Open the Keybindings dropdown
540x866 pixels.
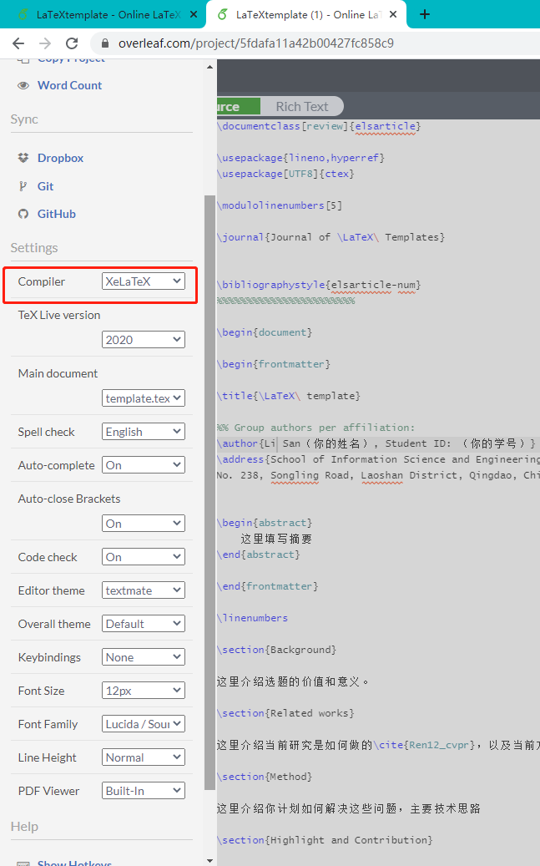pos(144,657)
